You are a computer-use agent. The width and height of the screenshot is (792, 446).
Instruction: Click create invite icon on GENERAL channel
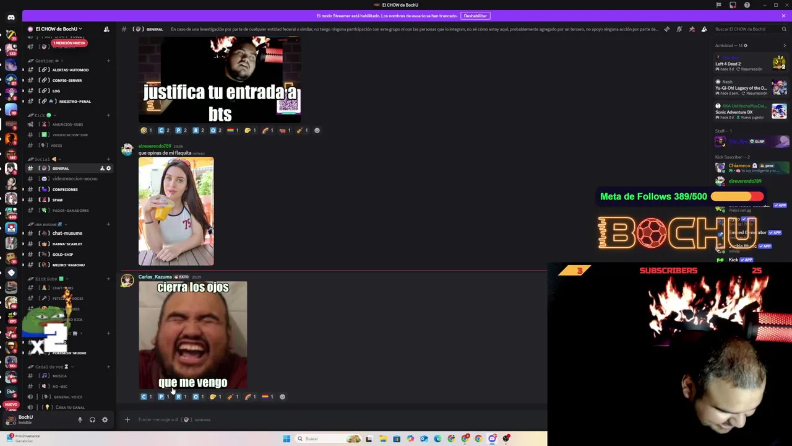point(102,168)
